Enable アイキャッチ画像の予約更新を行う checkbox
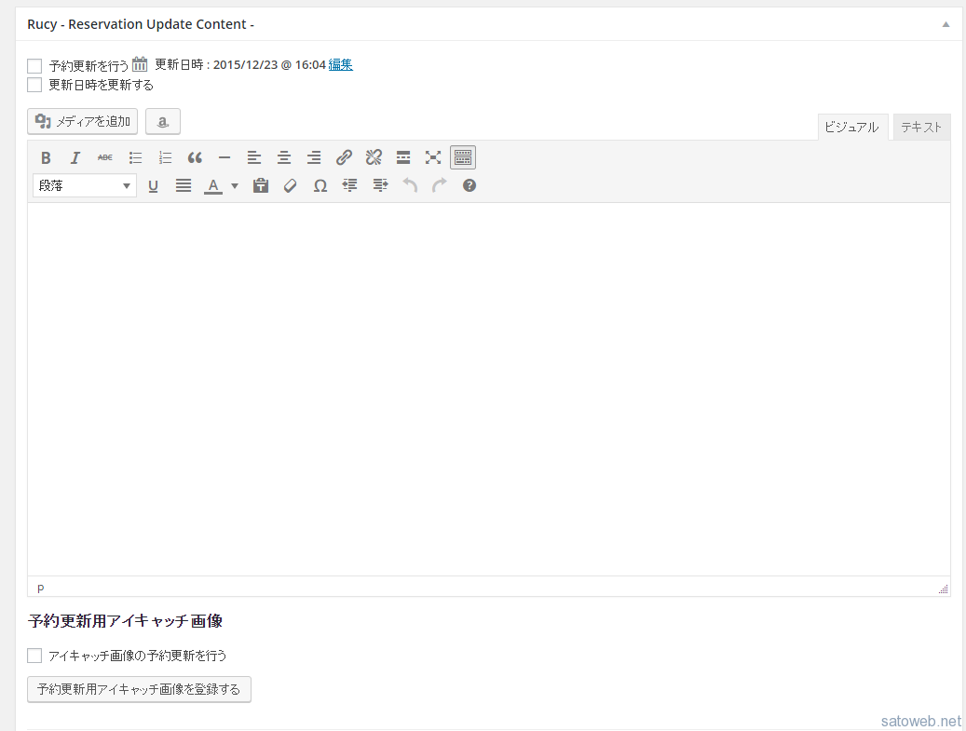 34,656
